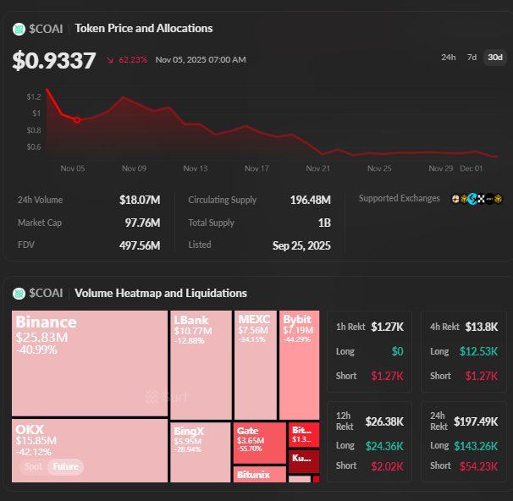Screen dimensions: 513x501
Task: Select the MEXC heatmap tile
Action: coord(255,365)
